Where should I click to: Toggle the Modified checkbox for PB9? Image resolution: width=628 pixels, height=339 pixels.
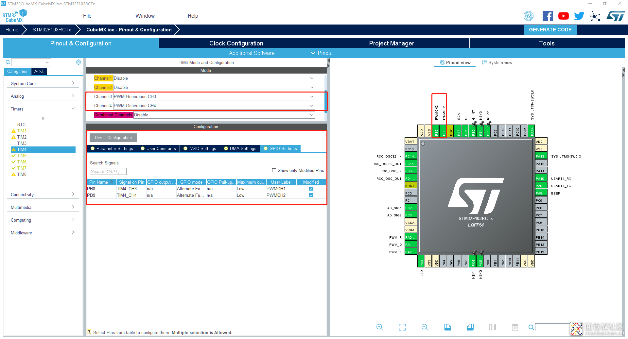point(311,195)
